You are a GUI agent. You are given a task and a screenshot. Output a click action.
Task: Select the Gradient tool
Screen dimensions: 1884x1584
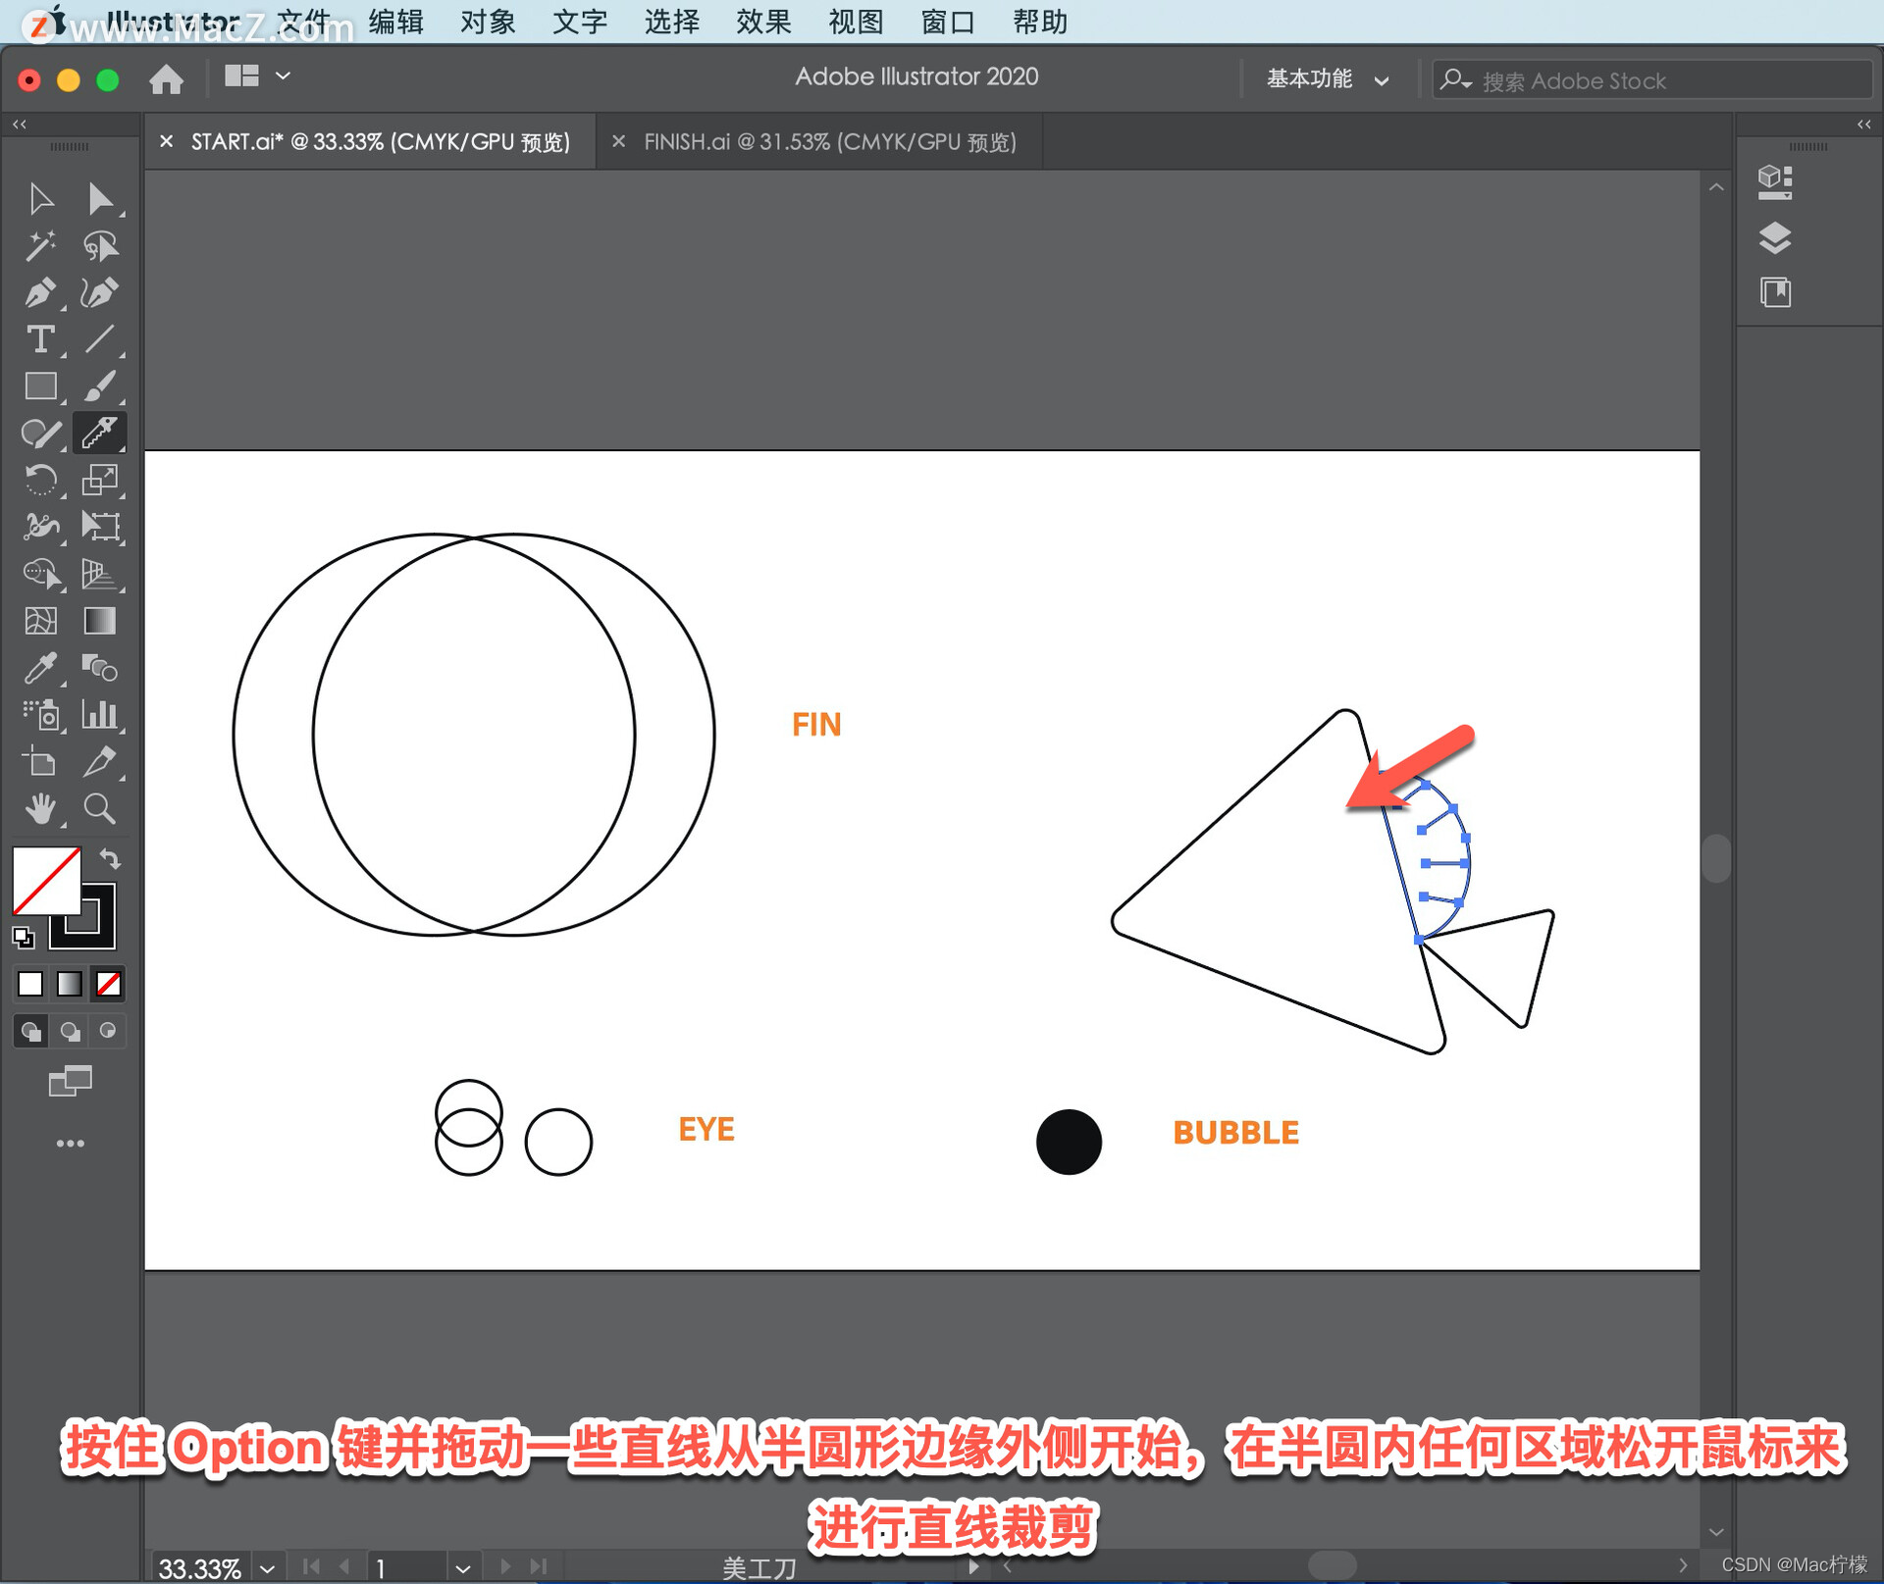coord(99,621)
